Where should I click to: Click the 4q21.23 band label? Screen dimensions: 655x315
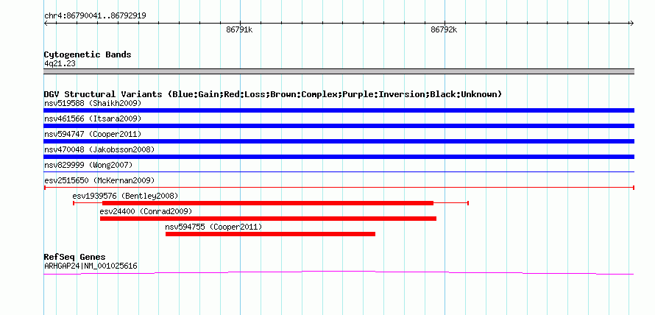[x=60, y=64]
